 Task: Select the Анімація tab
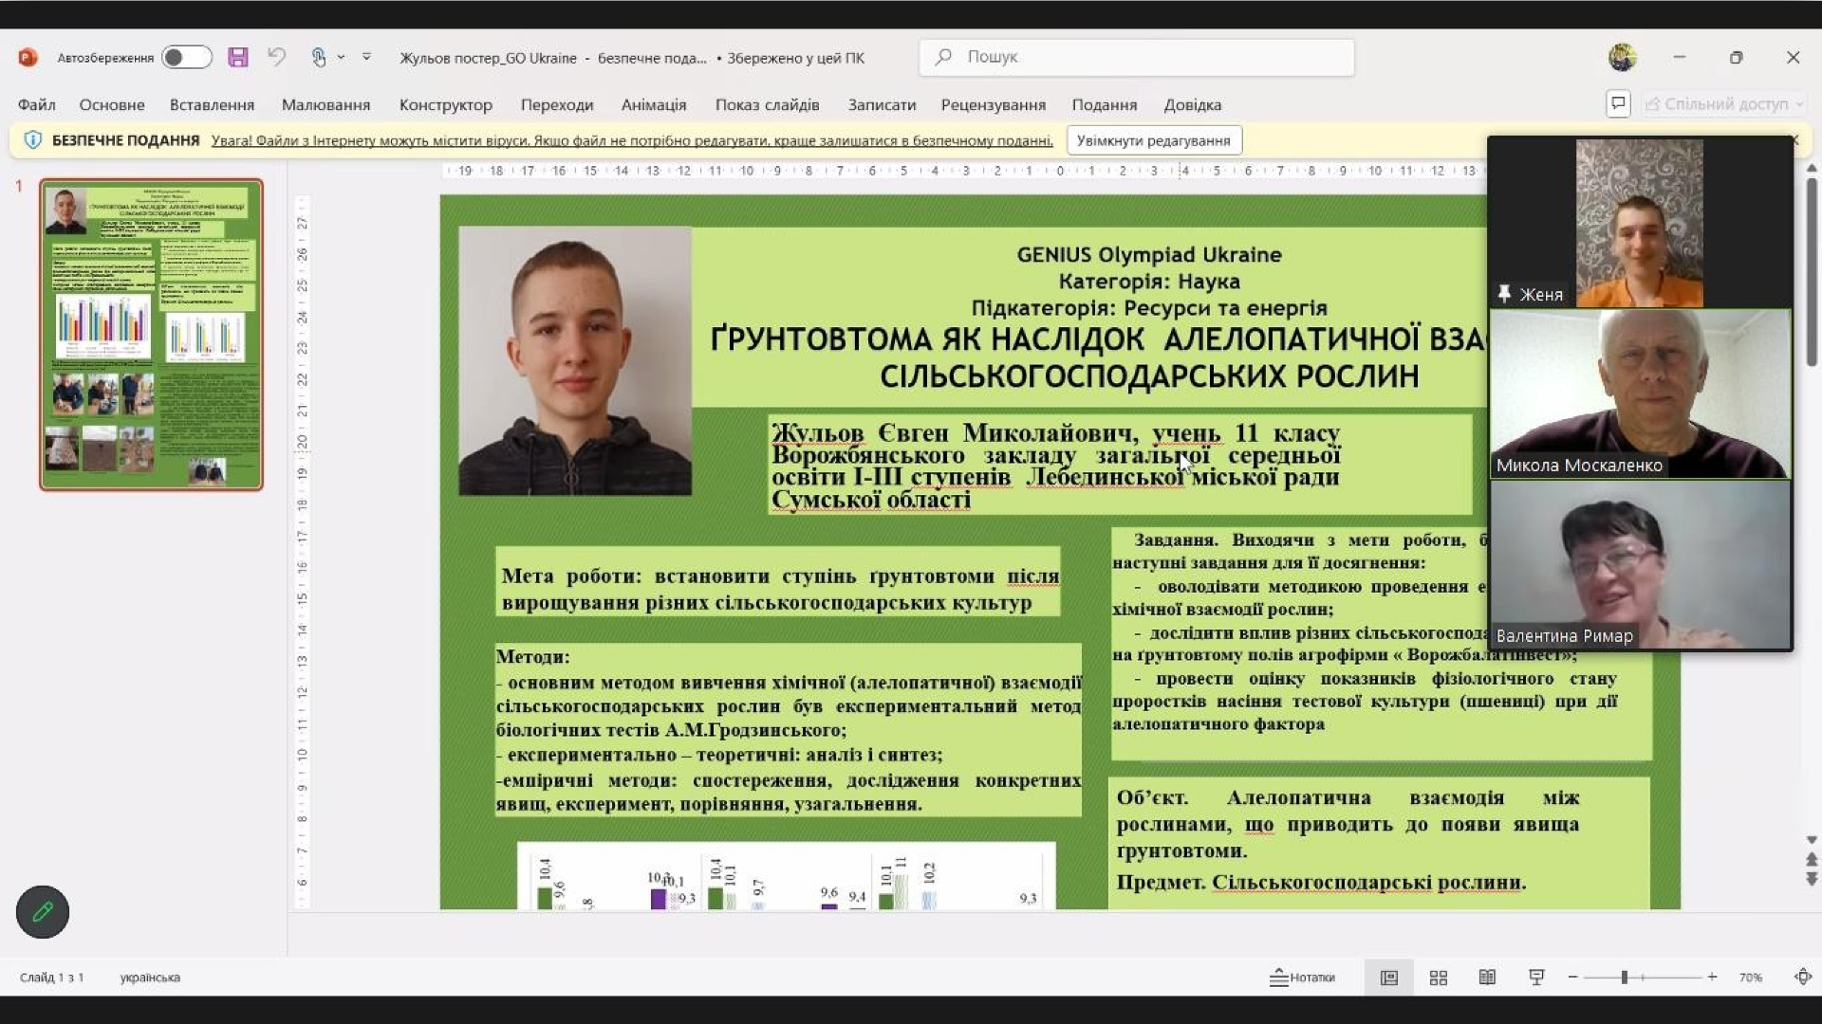tap(653, 104)
